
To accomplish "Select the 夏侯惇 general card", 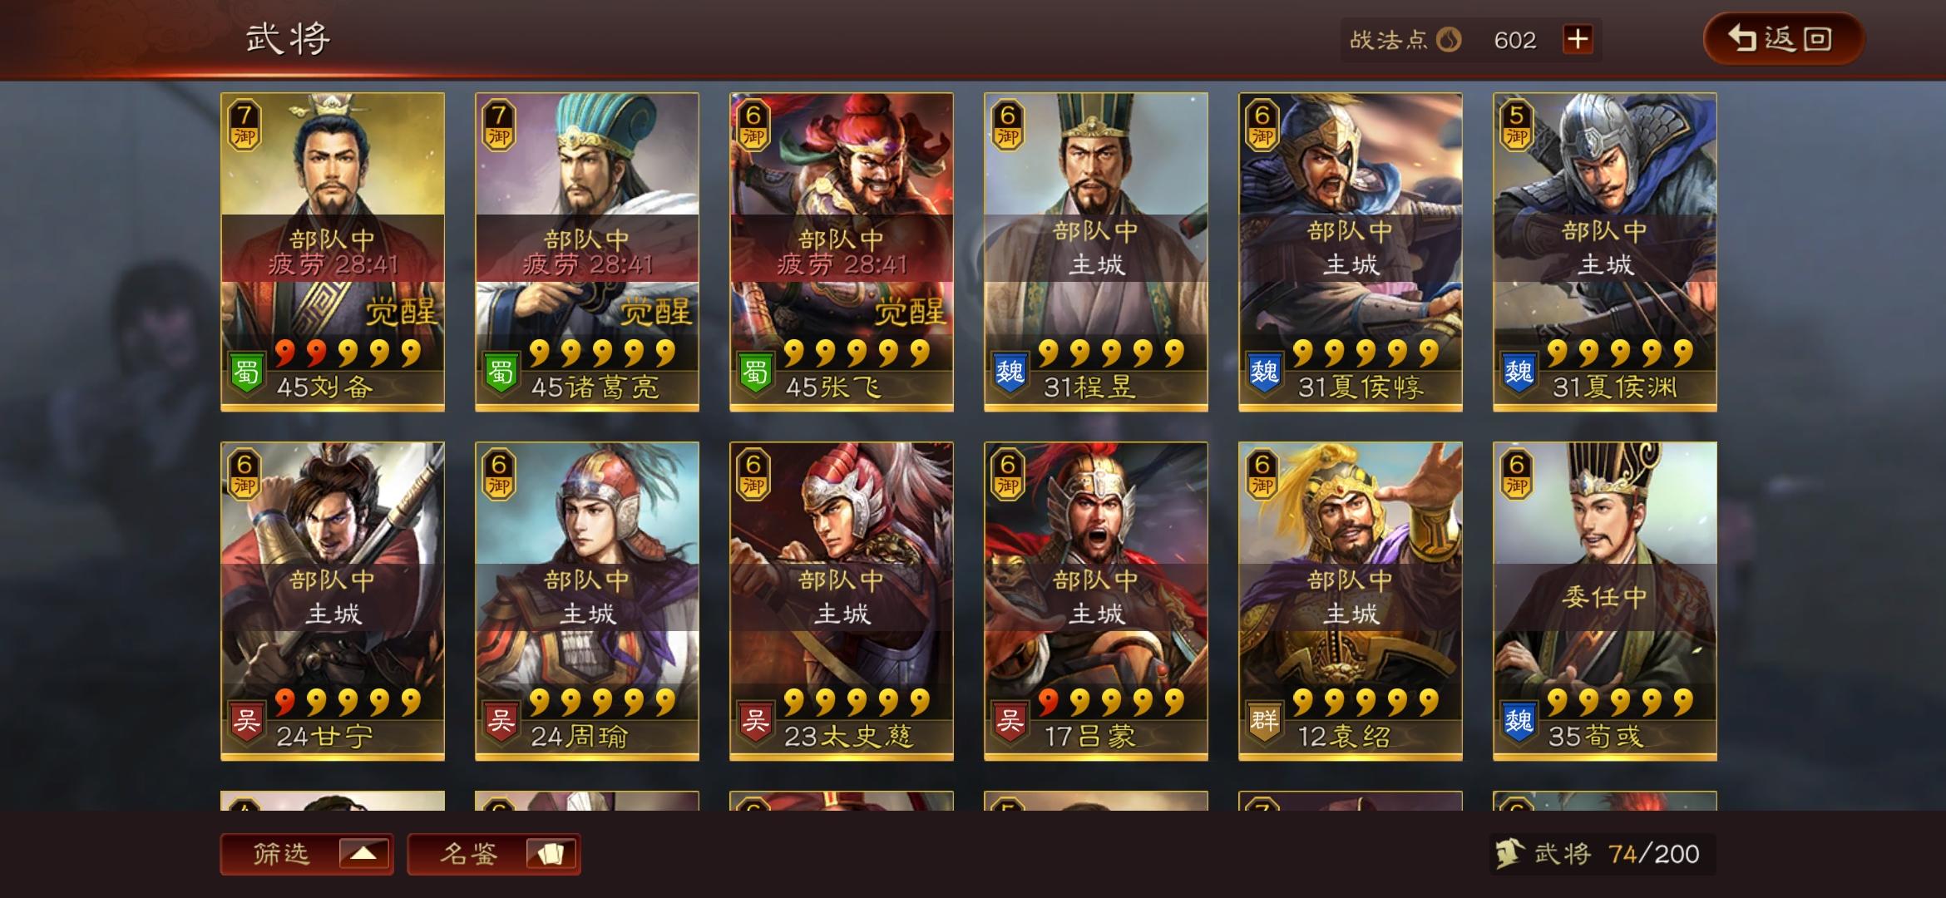I will tap(1351, 252).
